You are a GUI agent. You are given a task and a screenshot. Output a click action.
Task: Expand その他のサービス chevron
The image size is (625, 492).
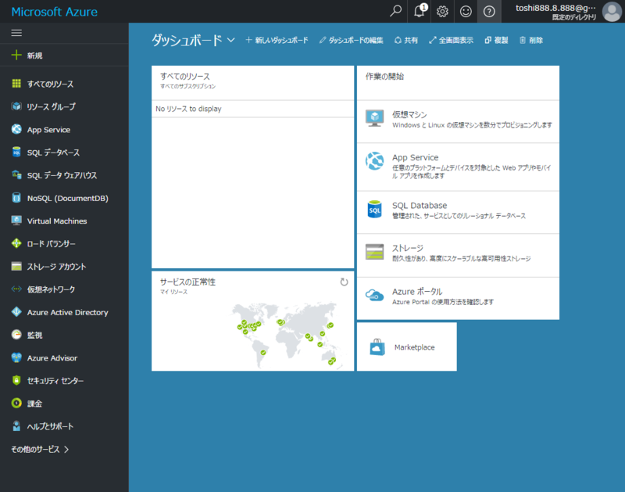66,449
